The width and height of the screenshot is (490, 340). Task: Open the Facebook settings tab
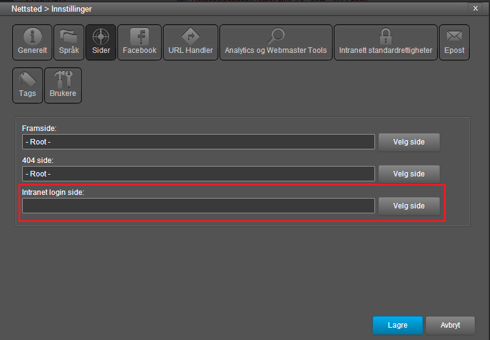[x=140, y=42]
